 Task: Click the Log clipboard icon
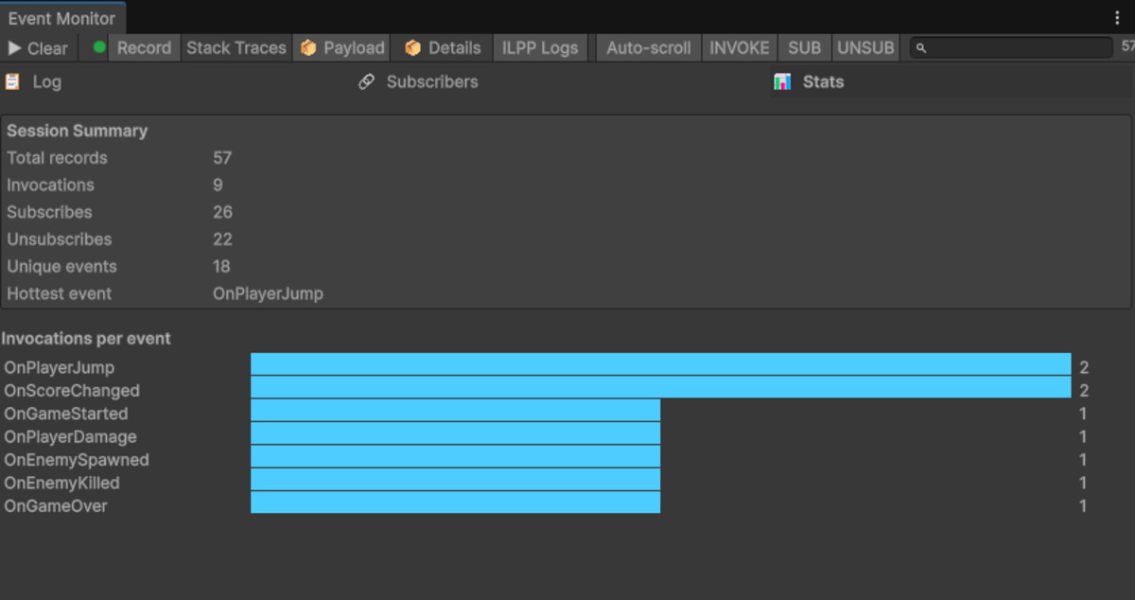[x=12, y=81]
